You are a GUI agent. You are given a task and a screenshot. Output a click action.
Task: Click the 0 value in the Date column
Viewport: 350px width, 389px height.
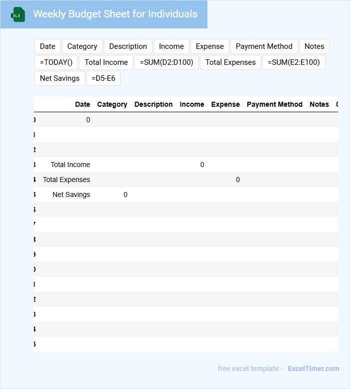(88, 120)
